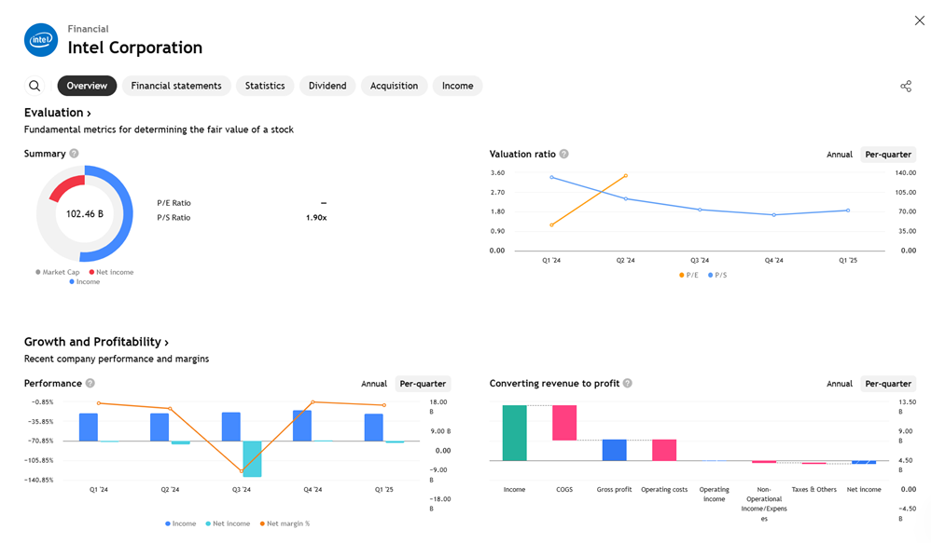Viewport: 931px width, 543px height.
Task: Click Net income legend under Summary donut
Action: tap(112, 272)
